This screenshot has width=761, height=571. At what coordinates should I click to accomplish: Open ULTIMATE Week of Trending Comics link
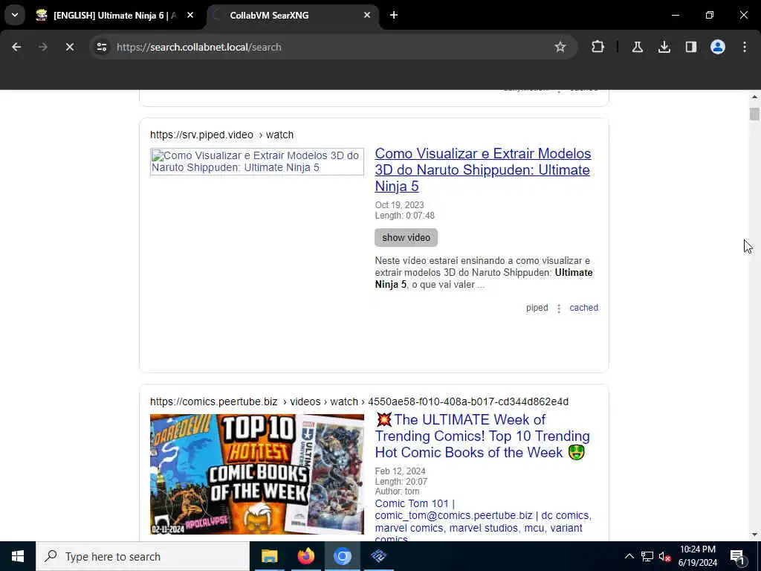tap(482, 436)
